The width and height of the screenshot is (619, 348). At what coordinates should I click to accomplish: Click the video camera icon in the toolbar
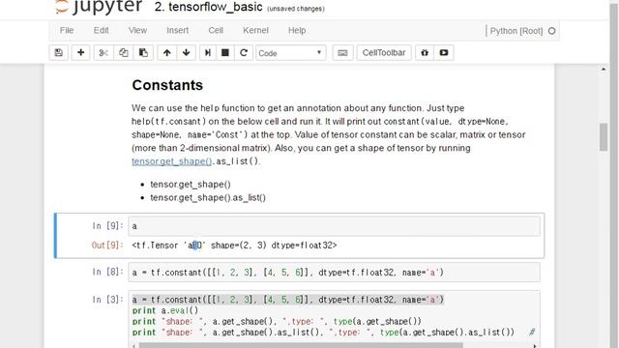[x=444, y=52]
